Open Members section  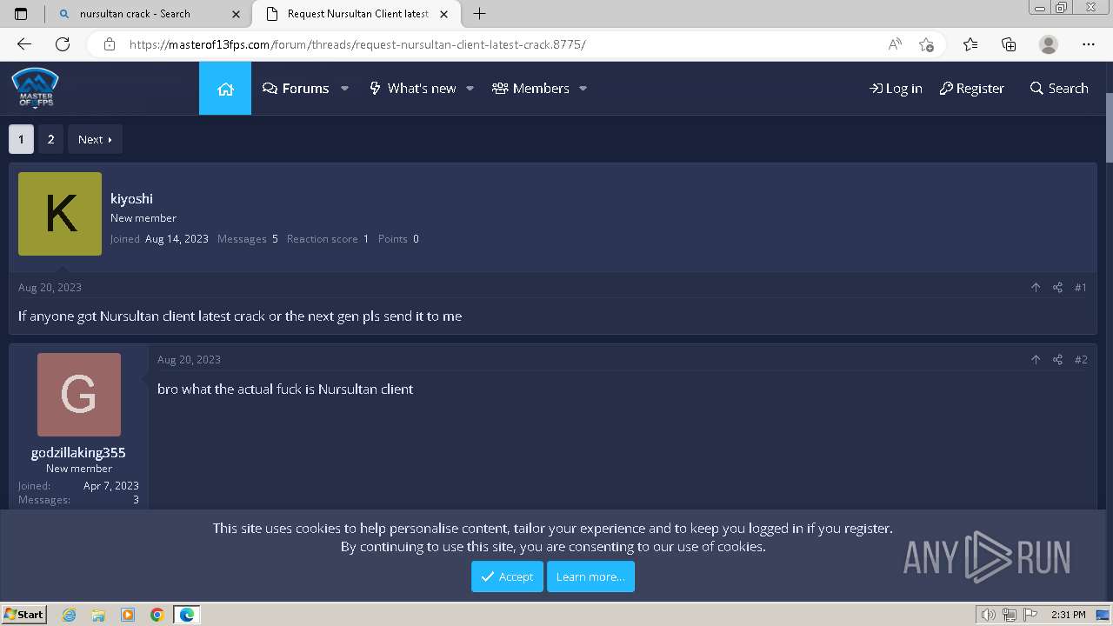pyautogui.click(x=530, y=89)
